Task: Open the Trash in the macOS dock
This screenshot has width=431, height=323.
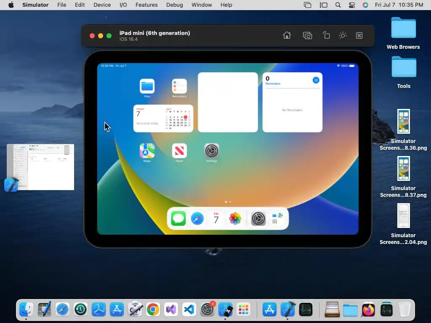Action: point(404,310)
